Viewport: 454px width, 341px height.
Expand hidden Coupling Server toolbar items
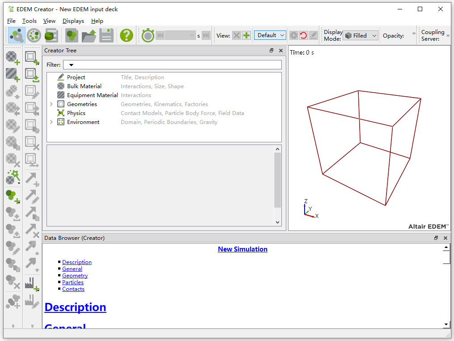click(448, 35)
